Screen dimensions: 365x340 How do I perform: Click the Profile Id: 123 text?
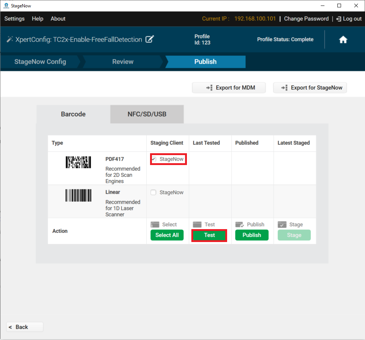(202, 39)
